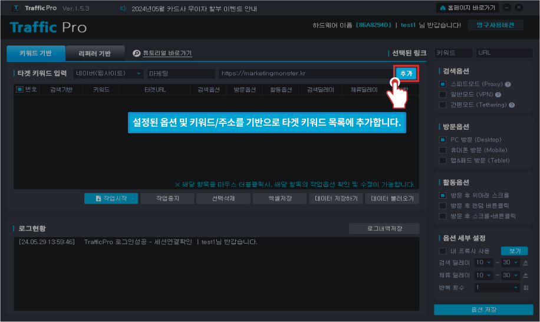This screenshot has width=540, height=322.
Task: Click the 작업중지 stop button
Action: click(x=167, y=198)
